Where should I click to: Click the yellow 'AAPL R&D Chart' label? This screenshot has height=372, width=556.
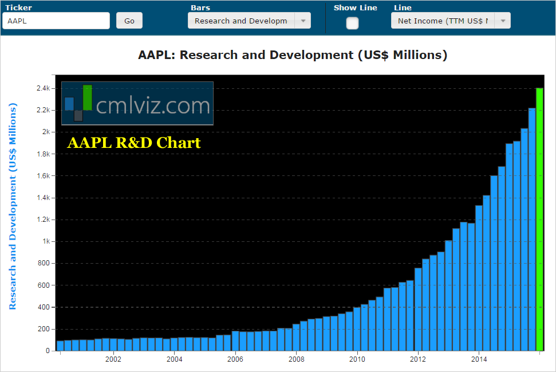pos(134,143)
